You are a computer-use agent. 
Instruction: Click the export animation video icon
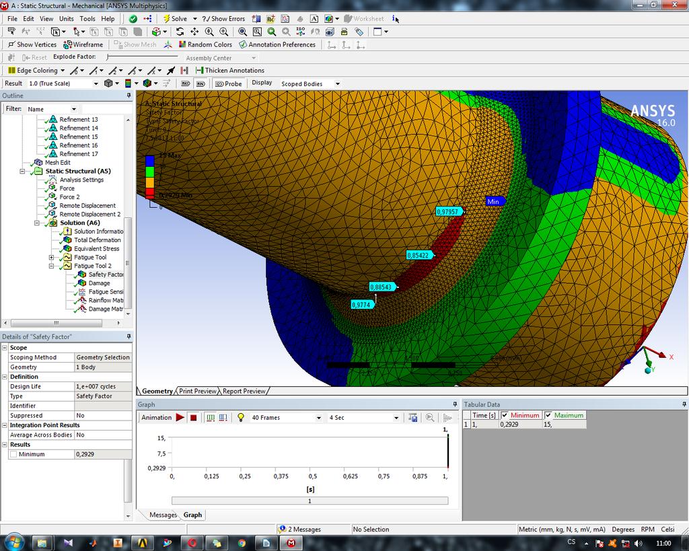(x=412, y=417)
